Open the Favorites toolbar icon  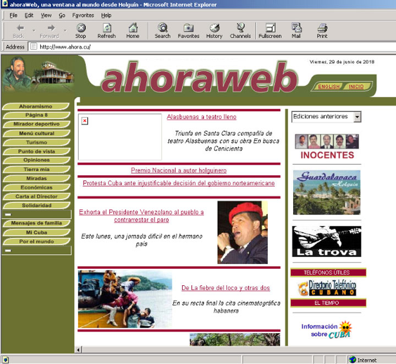pos(189,28)
